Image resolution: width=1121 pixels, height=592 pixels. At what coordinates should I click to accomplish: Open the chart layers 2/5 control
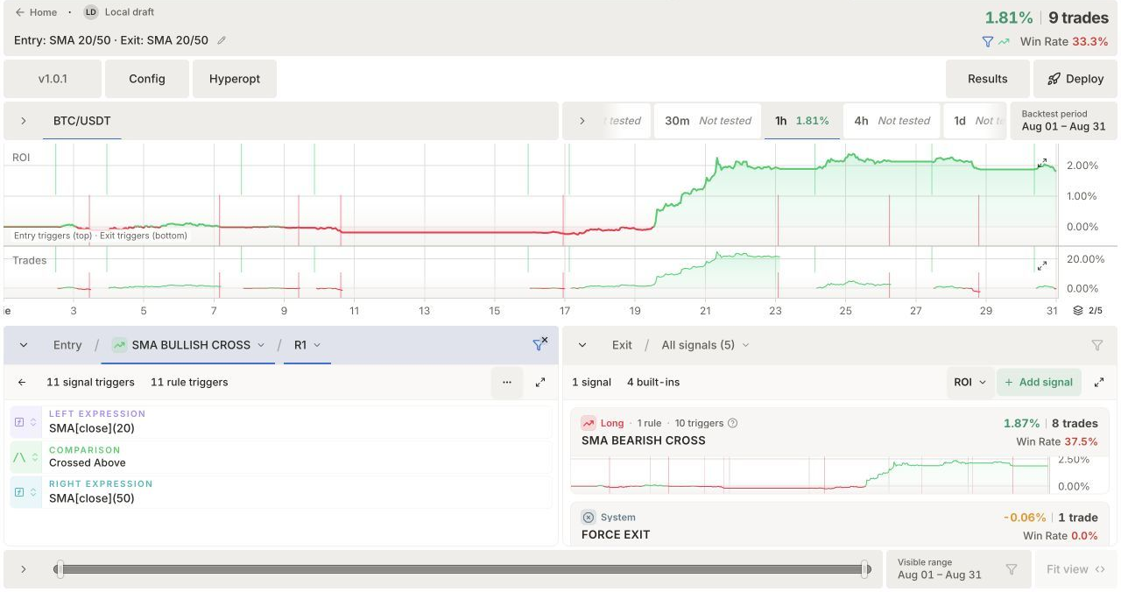pos(1088,310)
